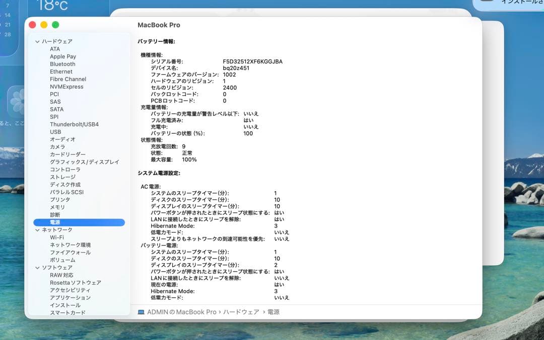Click the MacBook Pro window title
544x340 pixels.
159,25
